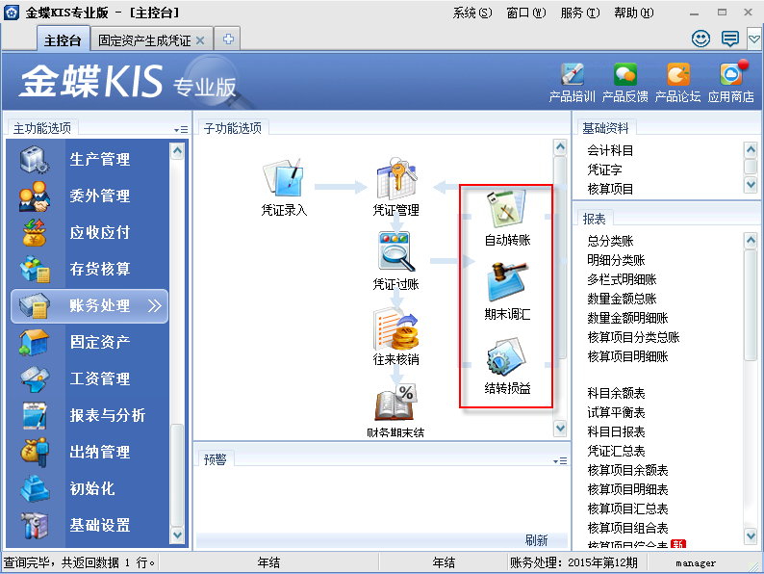Click 科目余额表 in reports list
764x574 pixels.
click(616, 393)
